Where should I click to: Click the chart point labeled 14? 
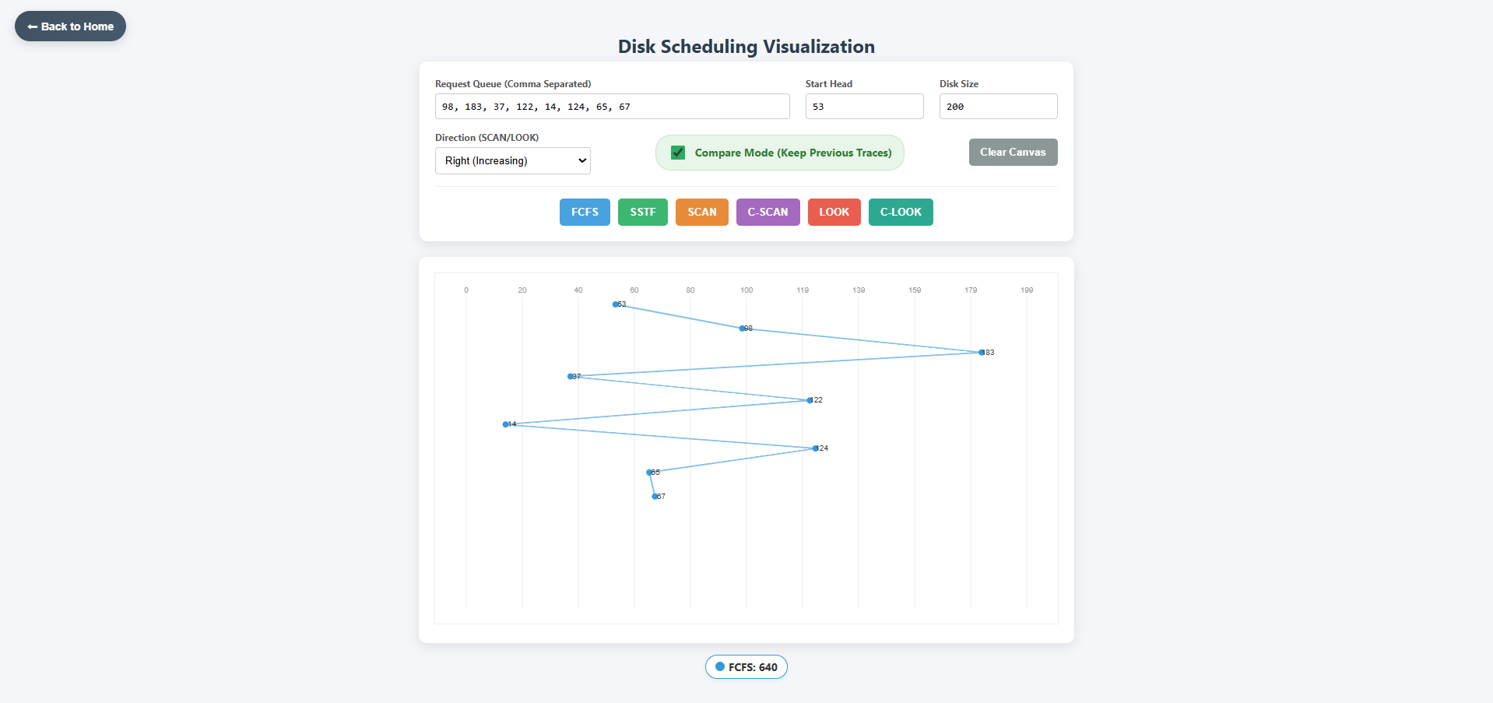tap(506, 424)
